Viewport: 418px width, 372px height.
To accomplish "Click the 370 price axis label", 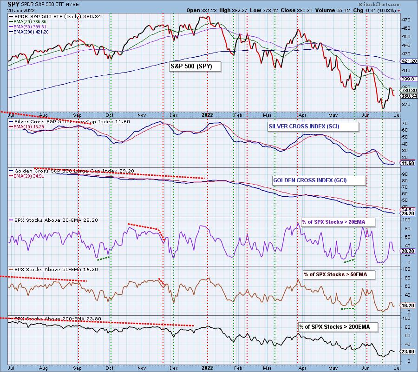I will [x=406, y=104].
